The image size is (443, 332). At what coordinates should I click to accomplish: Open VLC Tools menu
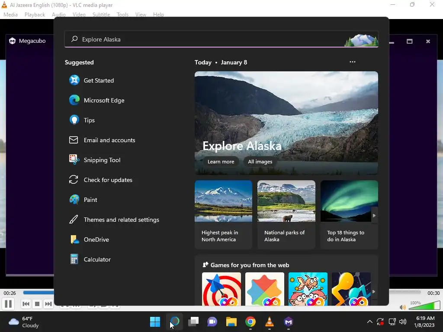click(122, 14)
